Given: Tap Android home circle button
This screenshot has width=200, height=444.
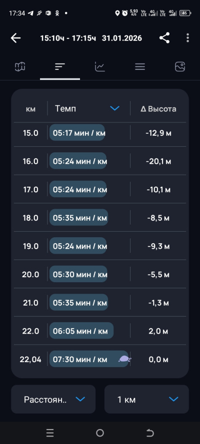Looking at the screenshot, I should tap(100, 433).
